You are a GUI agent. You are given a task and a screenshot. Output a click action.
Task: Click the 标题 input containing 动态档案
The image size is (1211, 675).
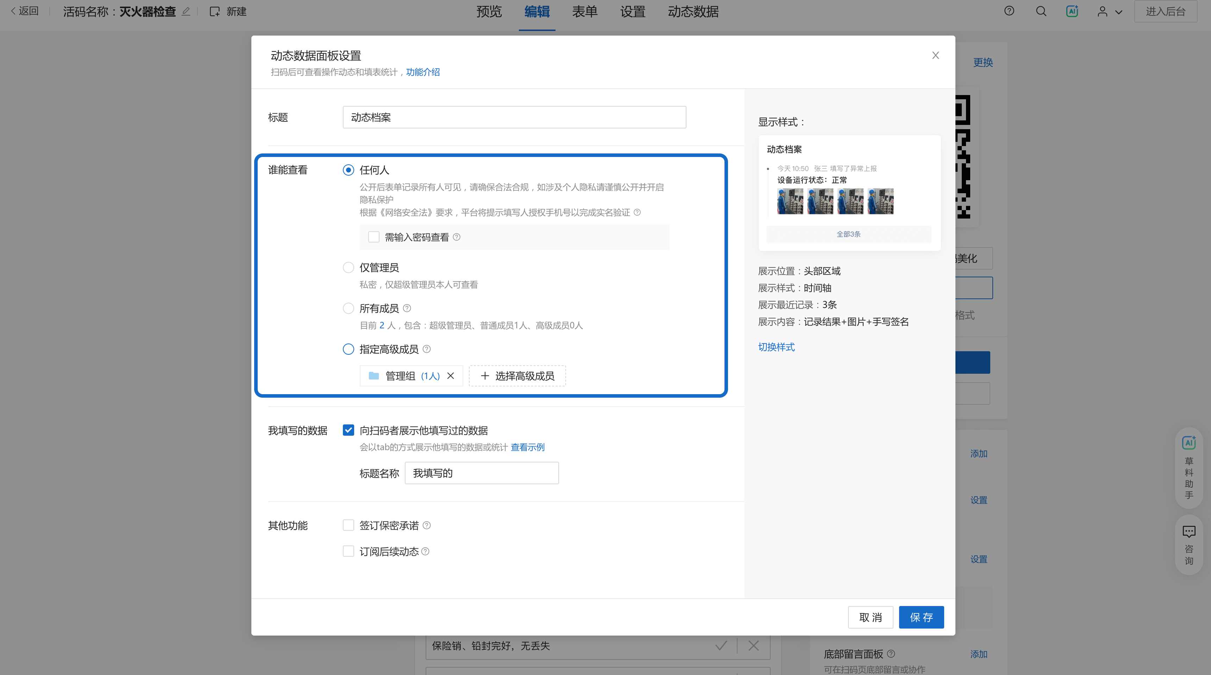(x=514, y=117)
